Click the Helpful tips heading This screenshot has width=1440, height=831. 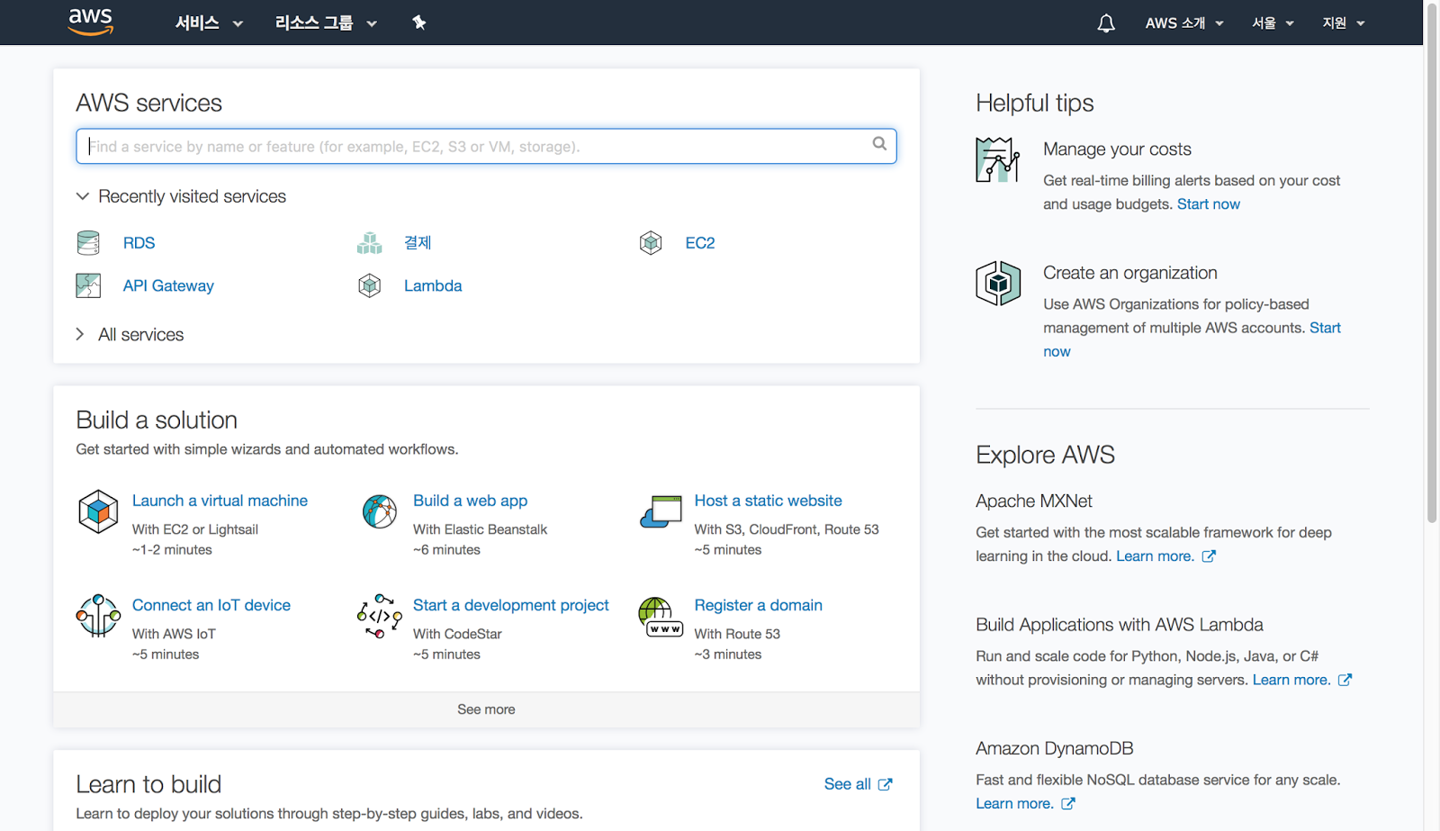click(1035, 103)
